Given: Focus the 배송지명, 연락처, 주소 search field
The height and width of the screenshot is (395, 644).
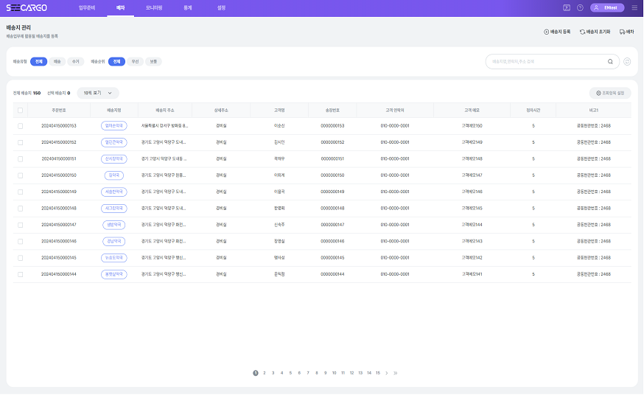Looking at the screenshot, I should point(545,62).
